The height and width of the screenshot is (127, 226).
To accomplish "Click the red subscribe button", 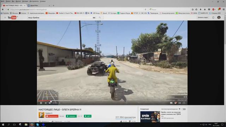I will click(52, 116).
